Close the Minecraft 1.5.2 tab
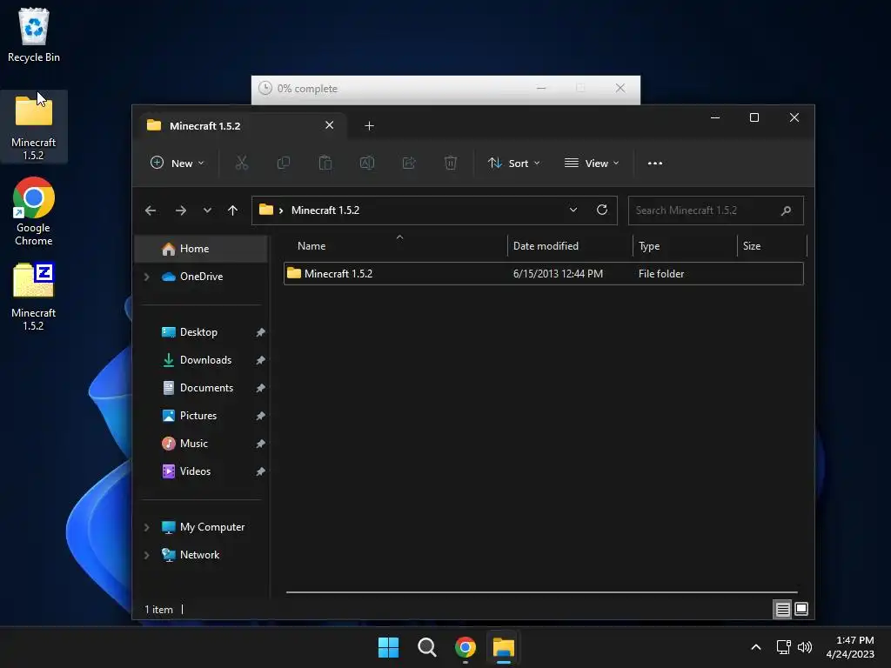 [x=329, y=125]
